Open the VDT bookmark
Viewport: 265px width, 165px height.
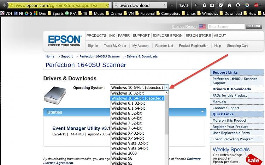(x=7, y=13)
